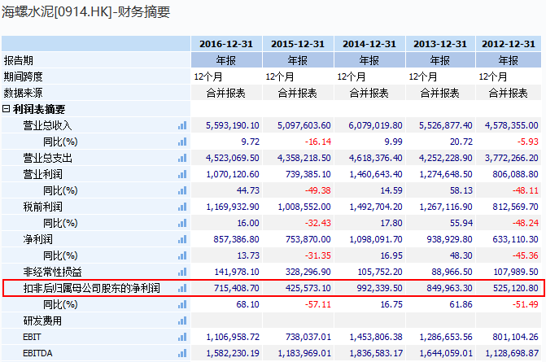Open chart icon for 税前利润 row
546x362 pixels.
(182, 207)
